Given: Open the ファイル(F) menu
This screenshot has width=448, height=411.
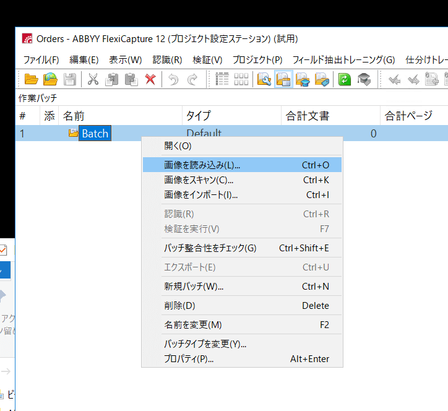Looking at the screenshot, I should click(x=41, y=60).
